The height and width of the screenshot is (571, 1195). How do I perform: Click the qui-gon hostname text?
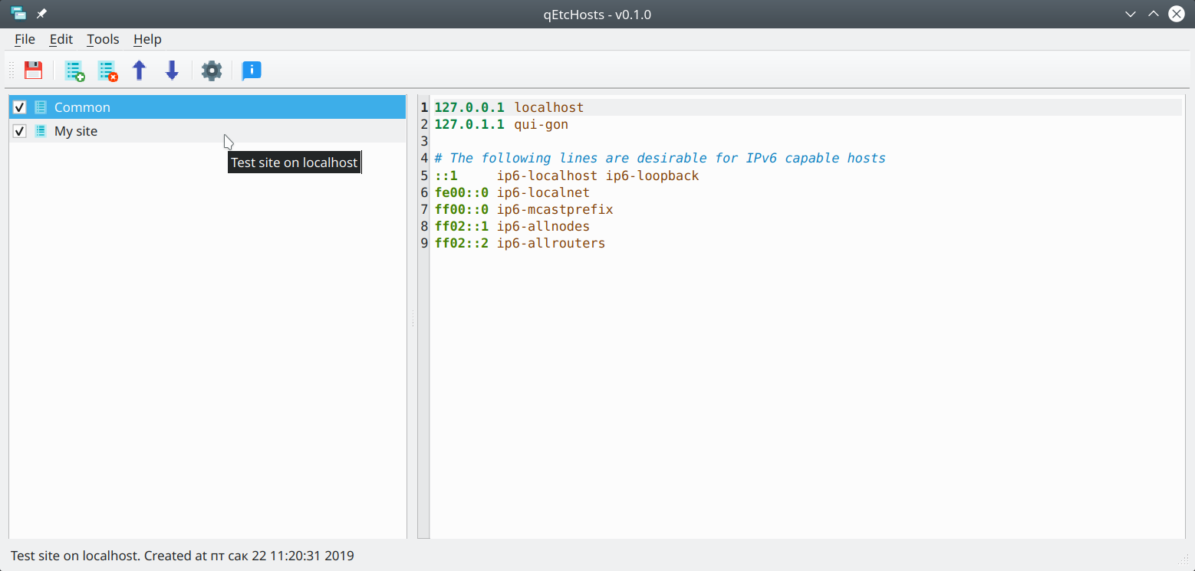[x=541, y=124]
